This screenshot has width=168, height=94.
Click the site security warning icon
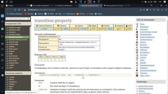tap(25, 10)
